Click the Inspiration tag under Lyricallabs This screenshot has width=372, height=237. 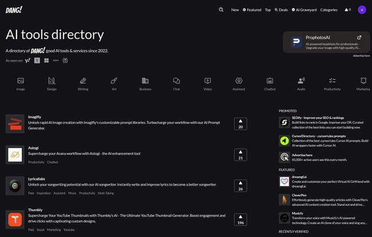click(x=43, y=193)
